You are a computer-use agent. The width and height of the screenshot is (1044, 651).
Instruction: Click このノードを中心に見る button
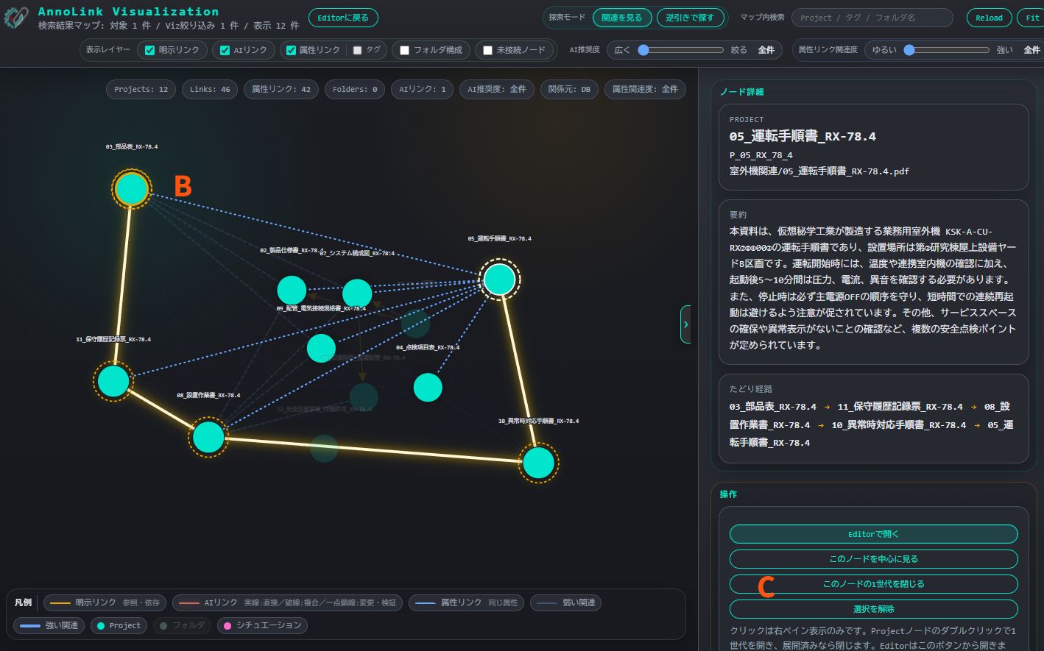tap(873, 559)
